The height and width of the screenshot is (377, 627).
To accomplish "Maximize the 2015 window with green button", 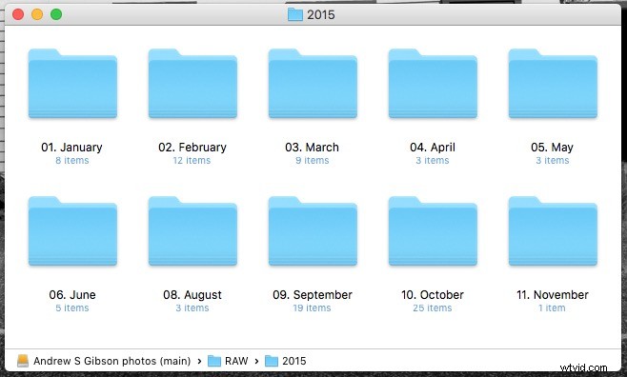I will point(56,15).
